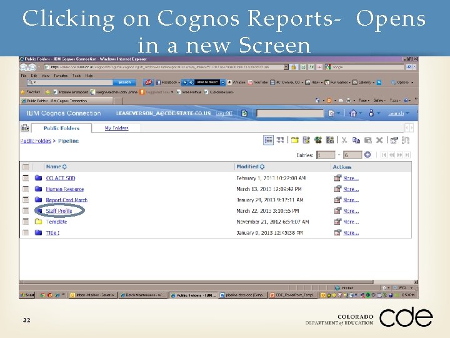Click the Cognos search input field
Viewport: 450px width, 338px height.
click(x=290, y=113)
